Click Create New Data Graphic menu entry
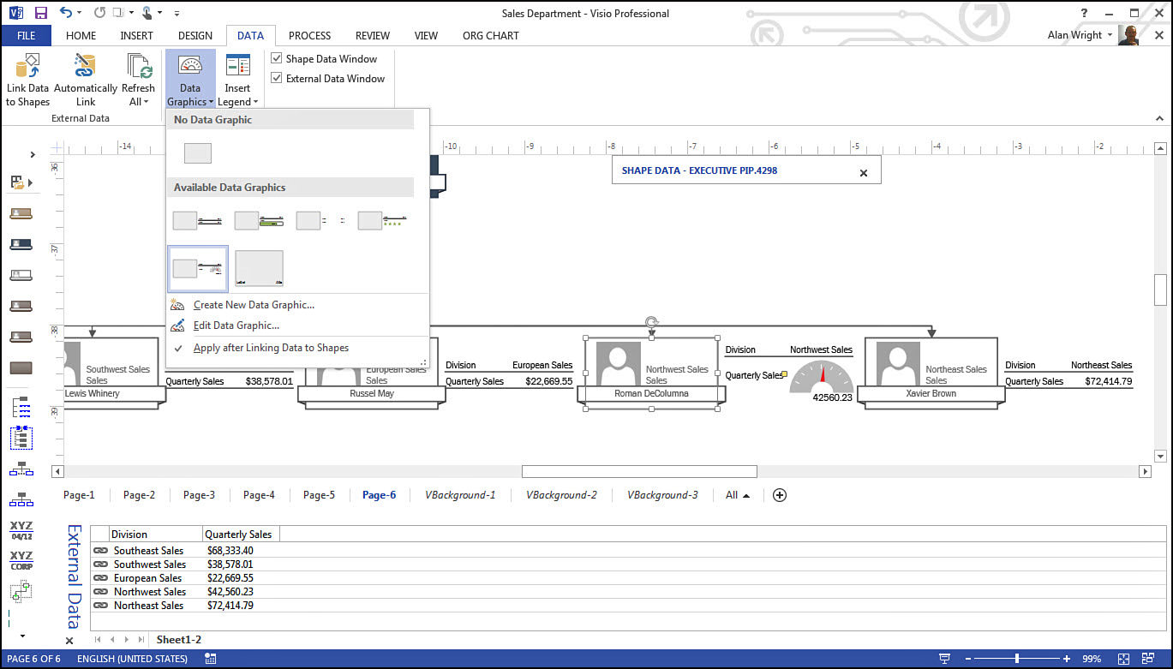Screen dimensions: 1173x669 point(254,305)
